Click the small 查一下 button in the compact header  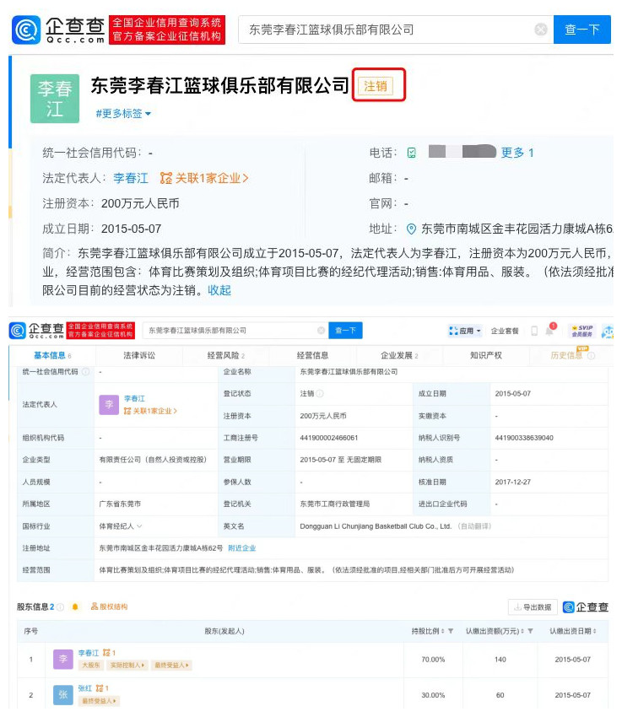(345, 330)
